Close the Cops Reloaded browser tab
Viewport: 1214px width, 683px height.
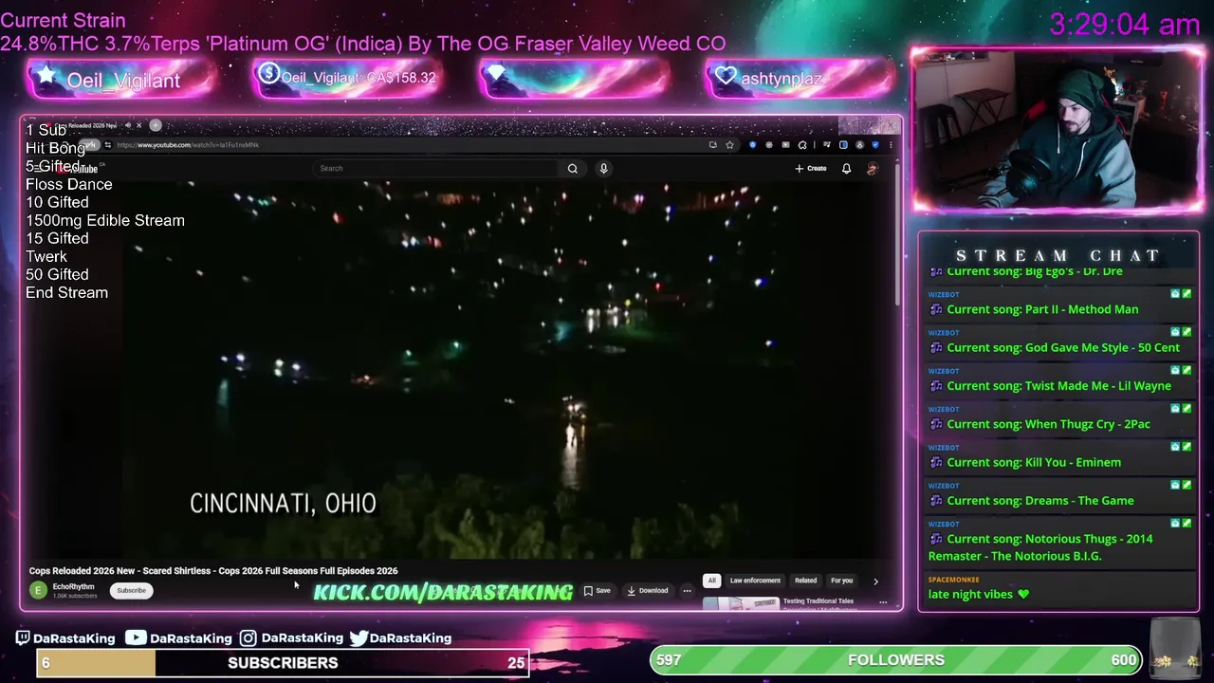[x=138, y=125]
